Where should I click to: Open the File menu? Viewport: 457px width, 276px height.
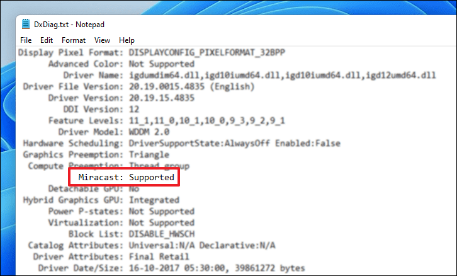pos(26,40)
